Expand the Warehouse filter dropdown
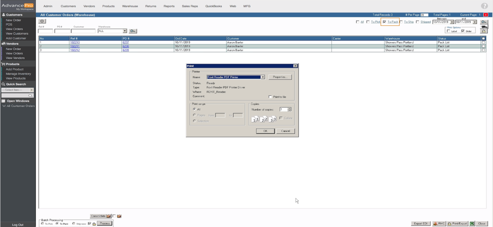 coord(125,31)
